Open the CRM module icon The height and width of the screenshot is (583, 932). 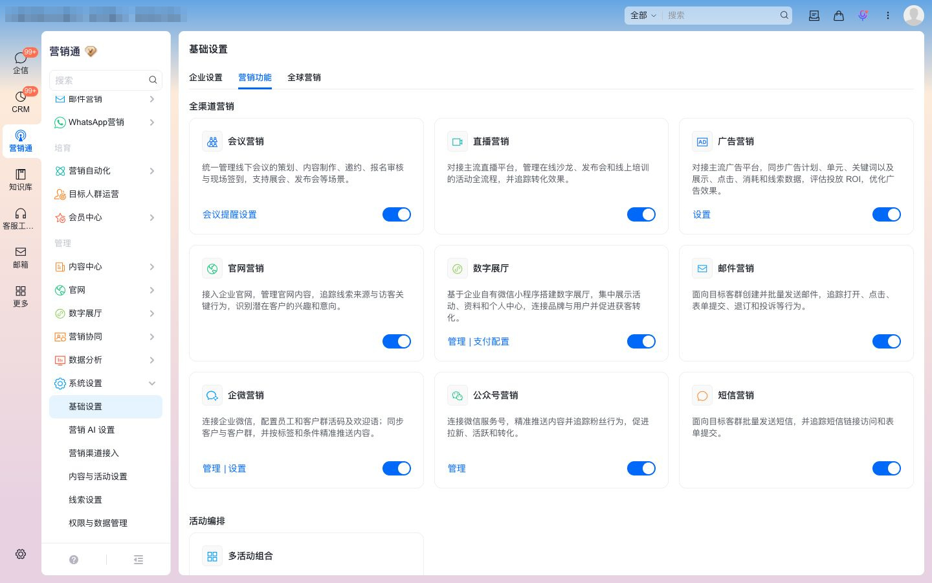[21, 97]
